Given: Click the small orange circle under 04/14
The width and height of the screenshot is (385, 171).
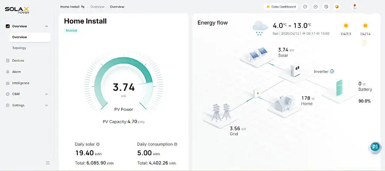Looking at the screenshot, I should coord(364,43).
